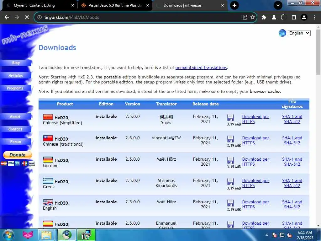Click the site information icon in the address bar
Image resolution: width=321 pixels, height=241 pixels.
(x=39, y=18)
